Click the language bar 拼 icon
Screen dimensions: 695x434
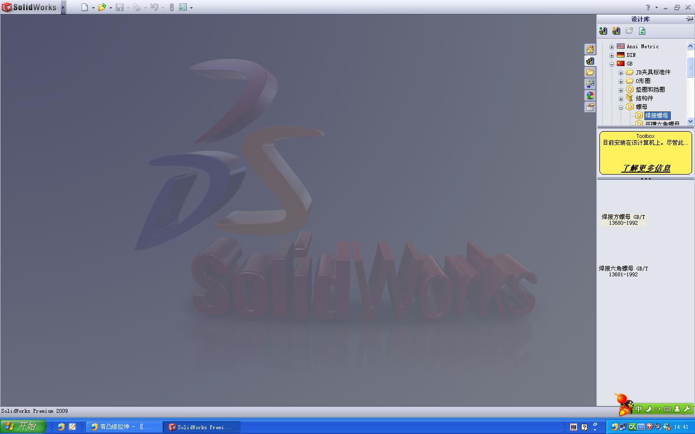[573, 427]
